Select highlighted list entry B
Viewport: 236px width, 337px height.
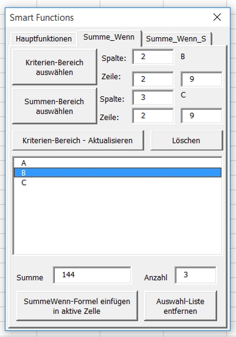pos(117,173)
